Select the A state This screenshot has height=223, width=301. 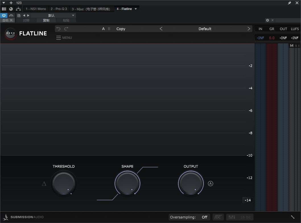click(x=103, y=29)
